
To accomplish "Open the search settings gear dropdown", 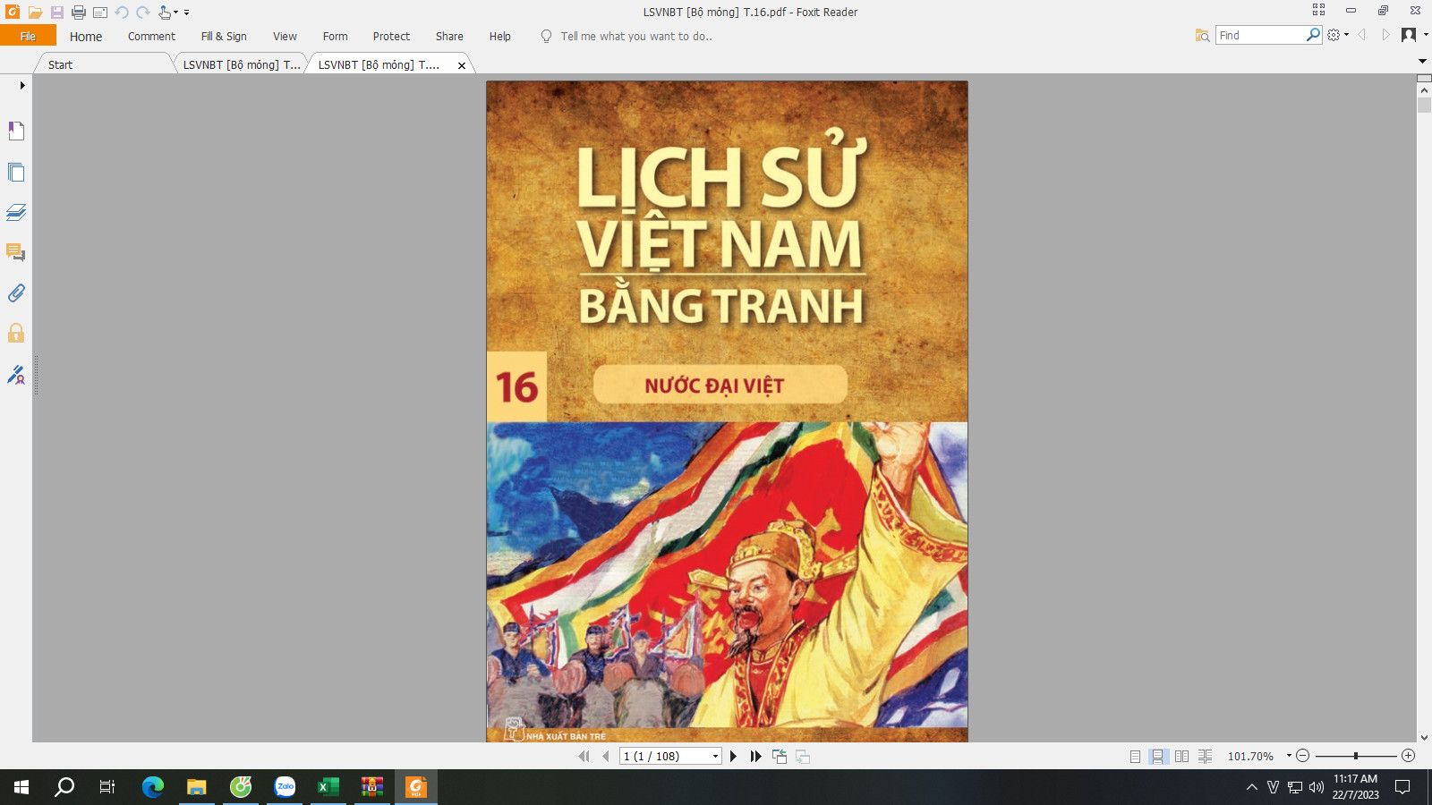I will coord(1338,35).
